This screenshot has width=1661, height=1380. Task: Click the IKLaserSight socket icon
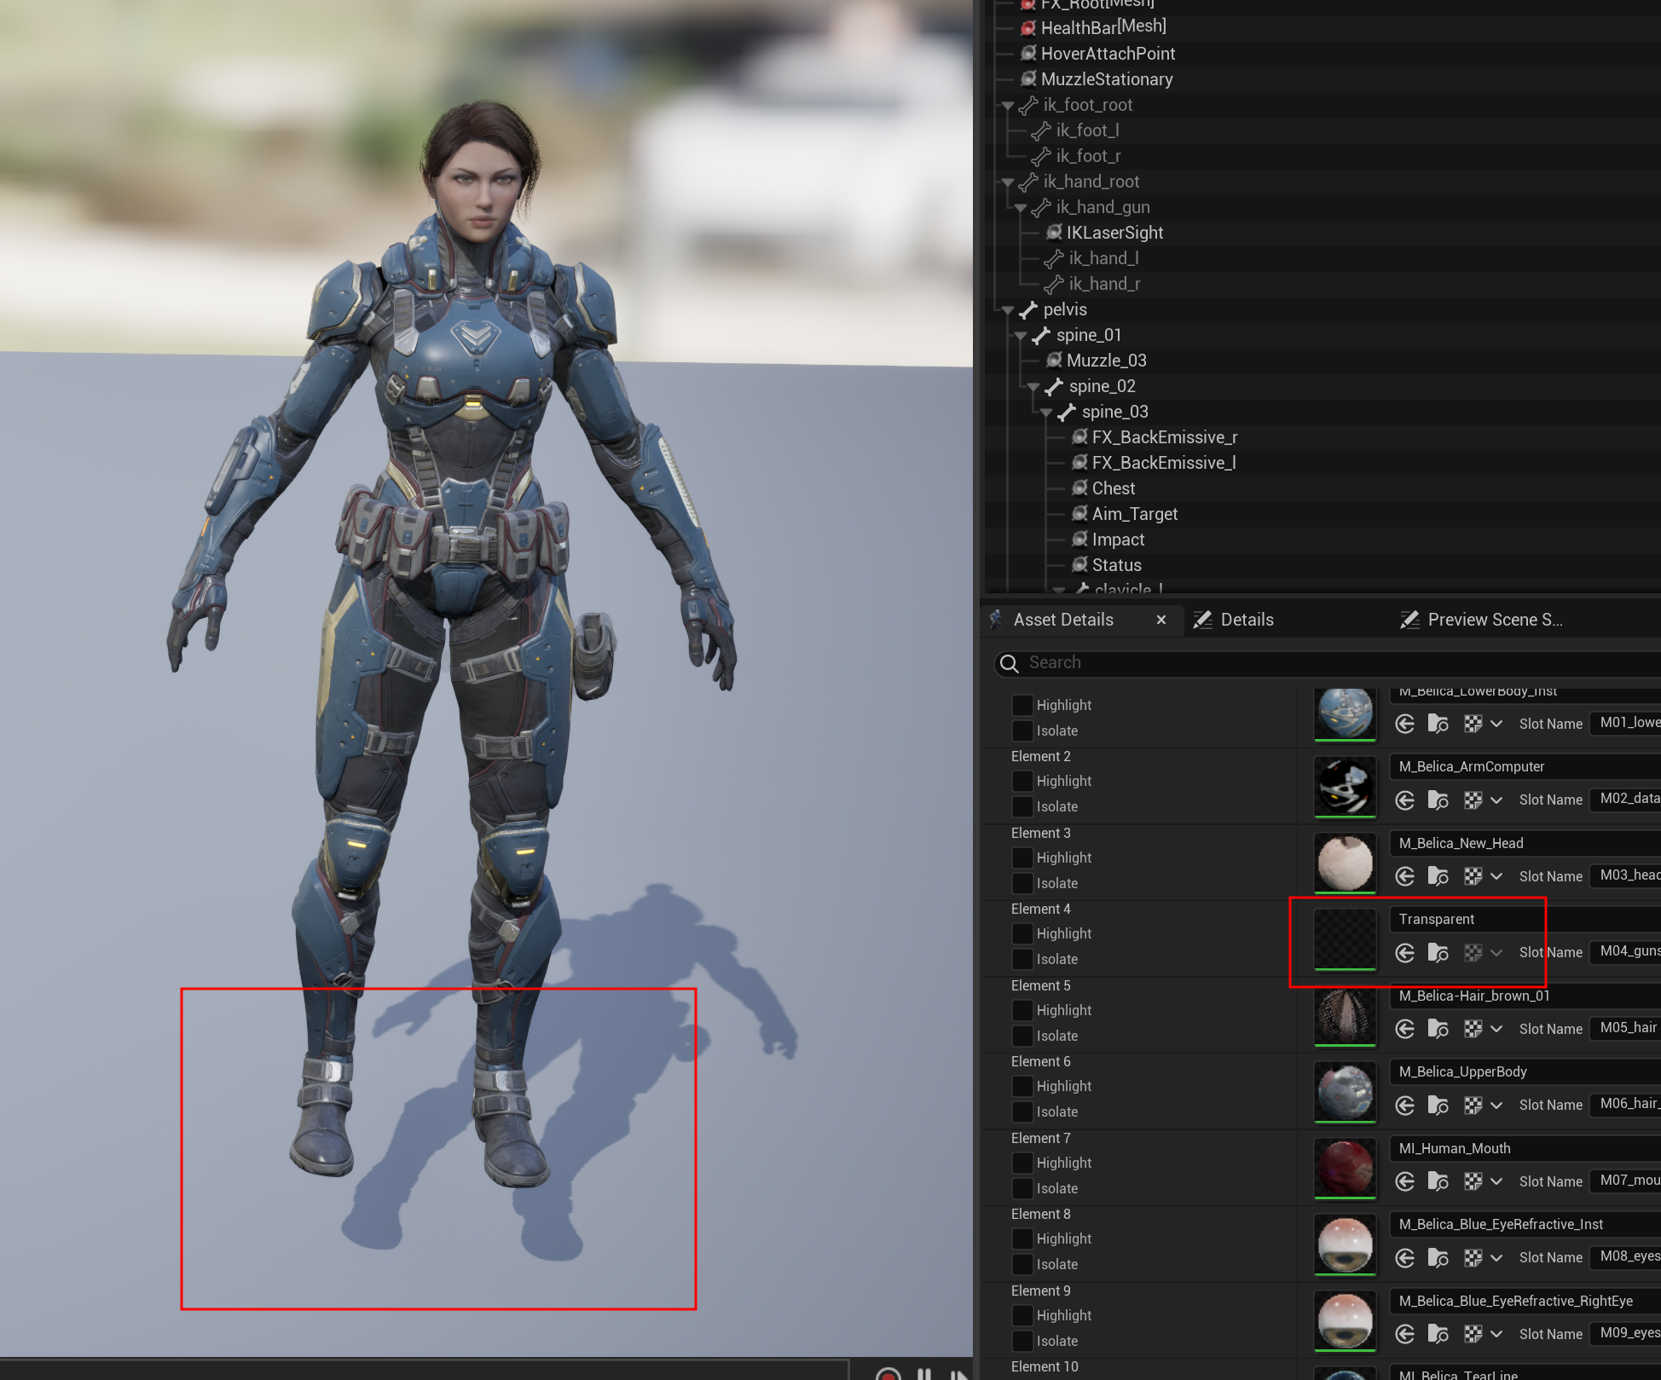click(1055, 233)
